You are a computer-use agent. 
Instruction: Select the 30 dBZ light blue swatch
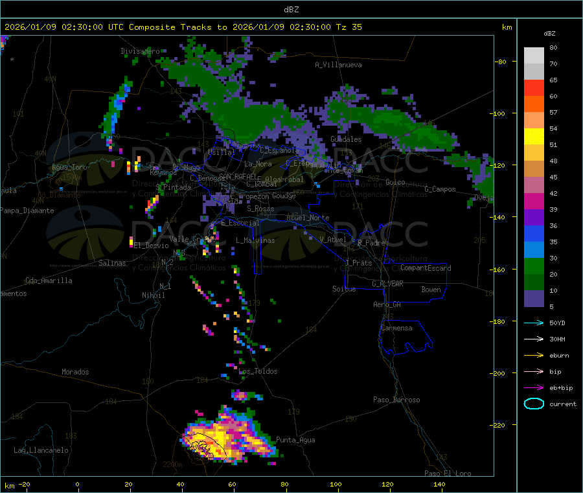click(534, 249)
